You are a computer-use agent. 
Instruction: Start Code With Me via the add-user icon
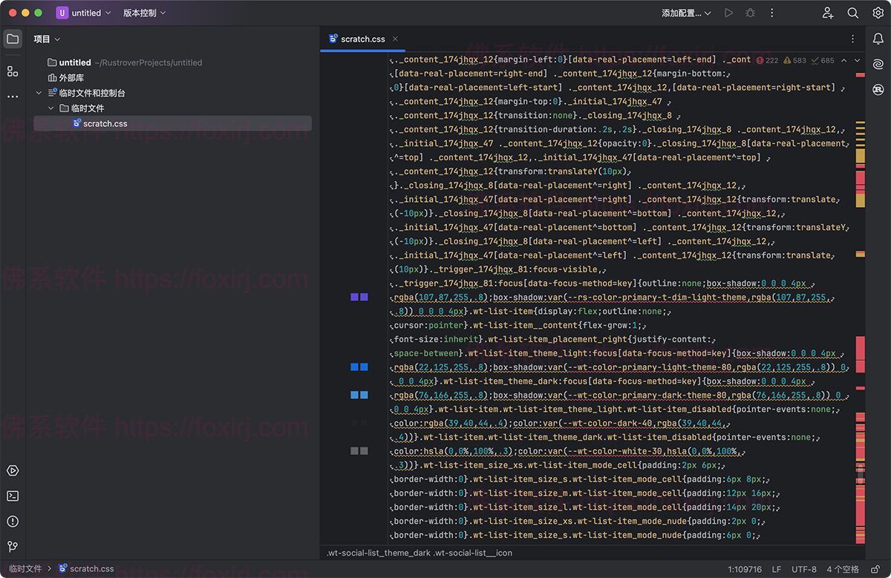pos(827,13)
